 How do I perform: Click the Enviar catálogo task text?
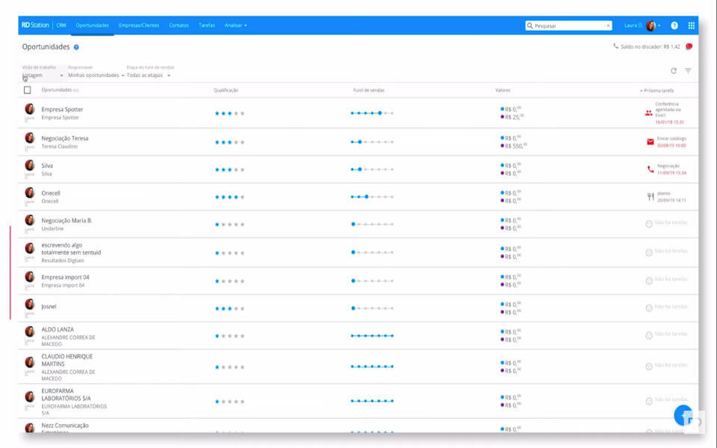click(671, 139)
